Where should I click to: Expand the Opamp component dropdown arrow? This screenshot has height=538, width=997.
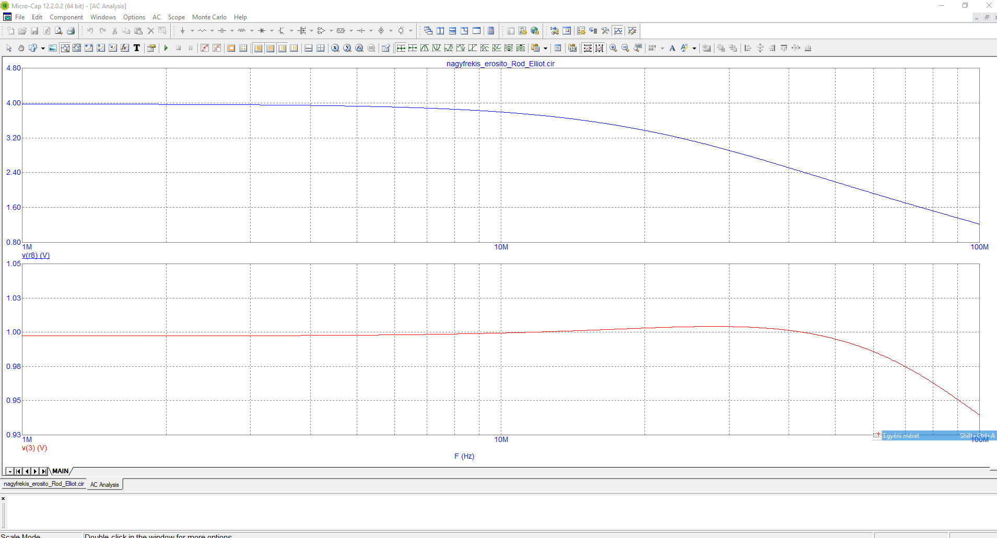click(331, 31)
